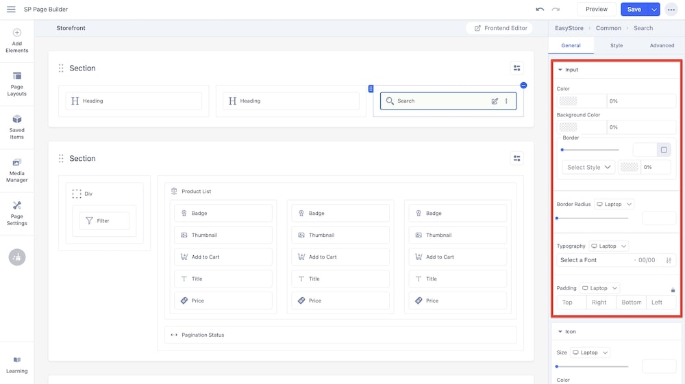The width and height of the screenshot is (685, 384).
Task: Switch to the Advanced tab
Action: (662, 46)
